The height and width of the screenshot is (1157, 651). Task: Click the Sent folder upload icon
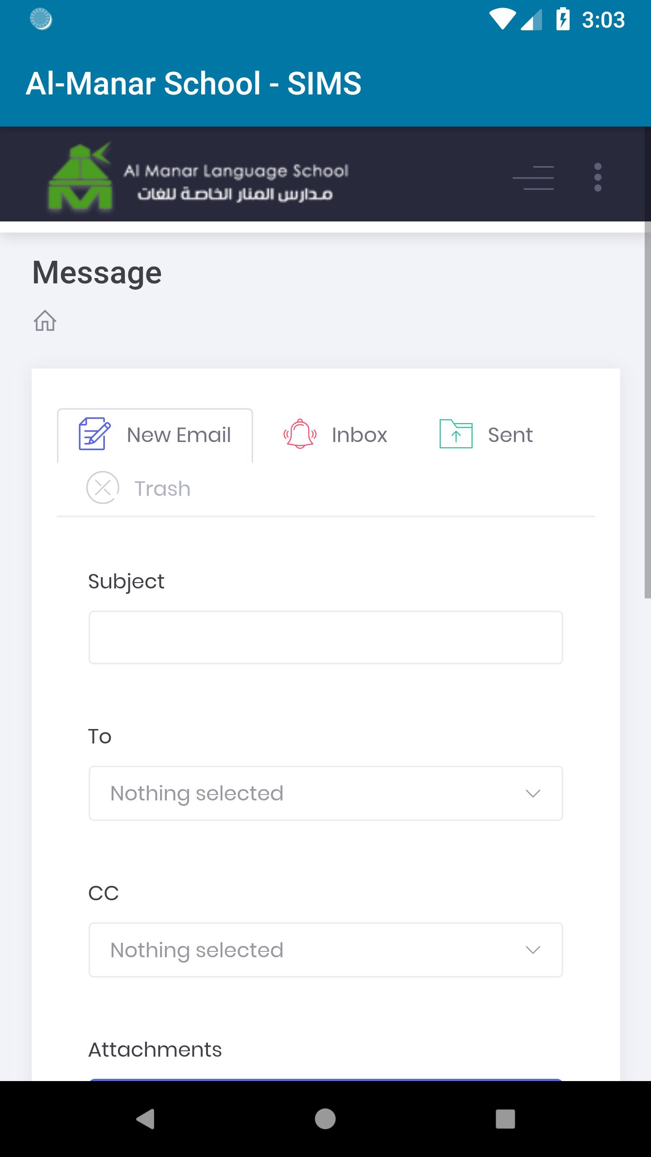pyautogui.click(x=456, y=434)
